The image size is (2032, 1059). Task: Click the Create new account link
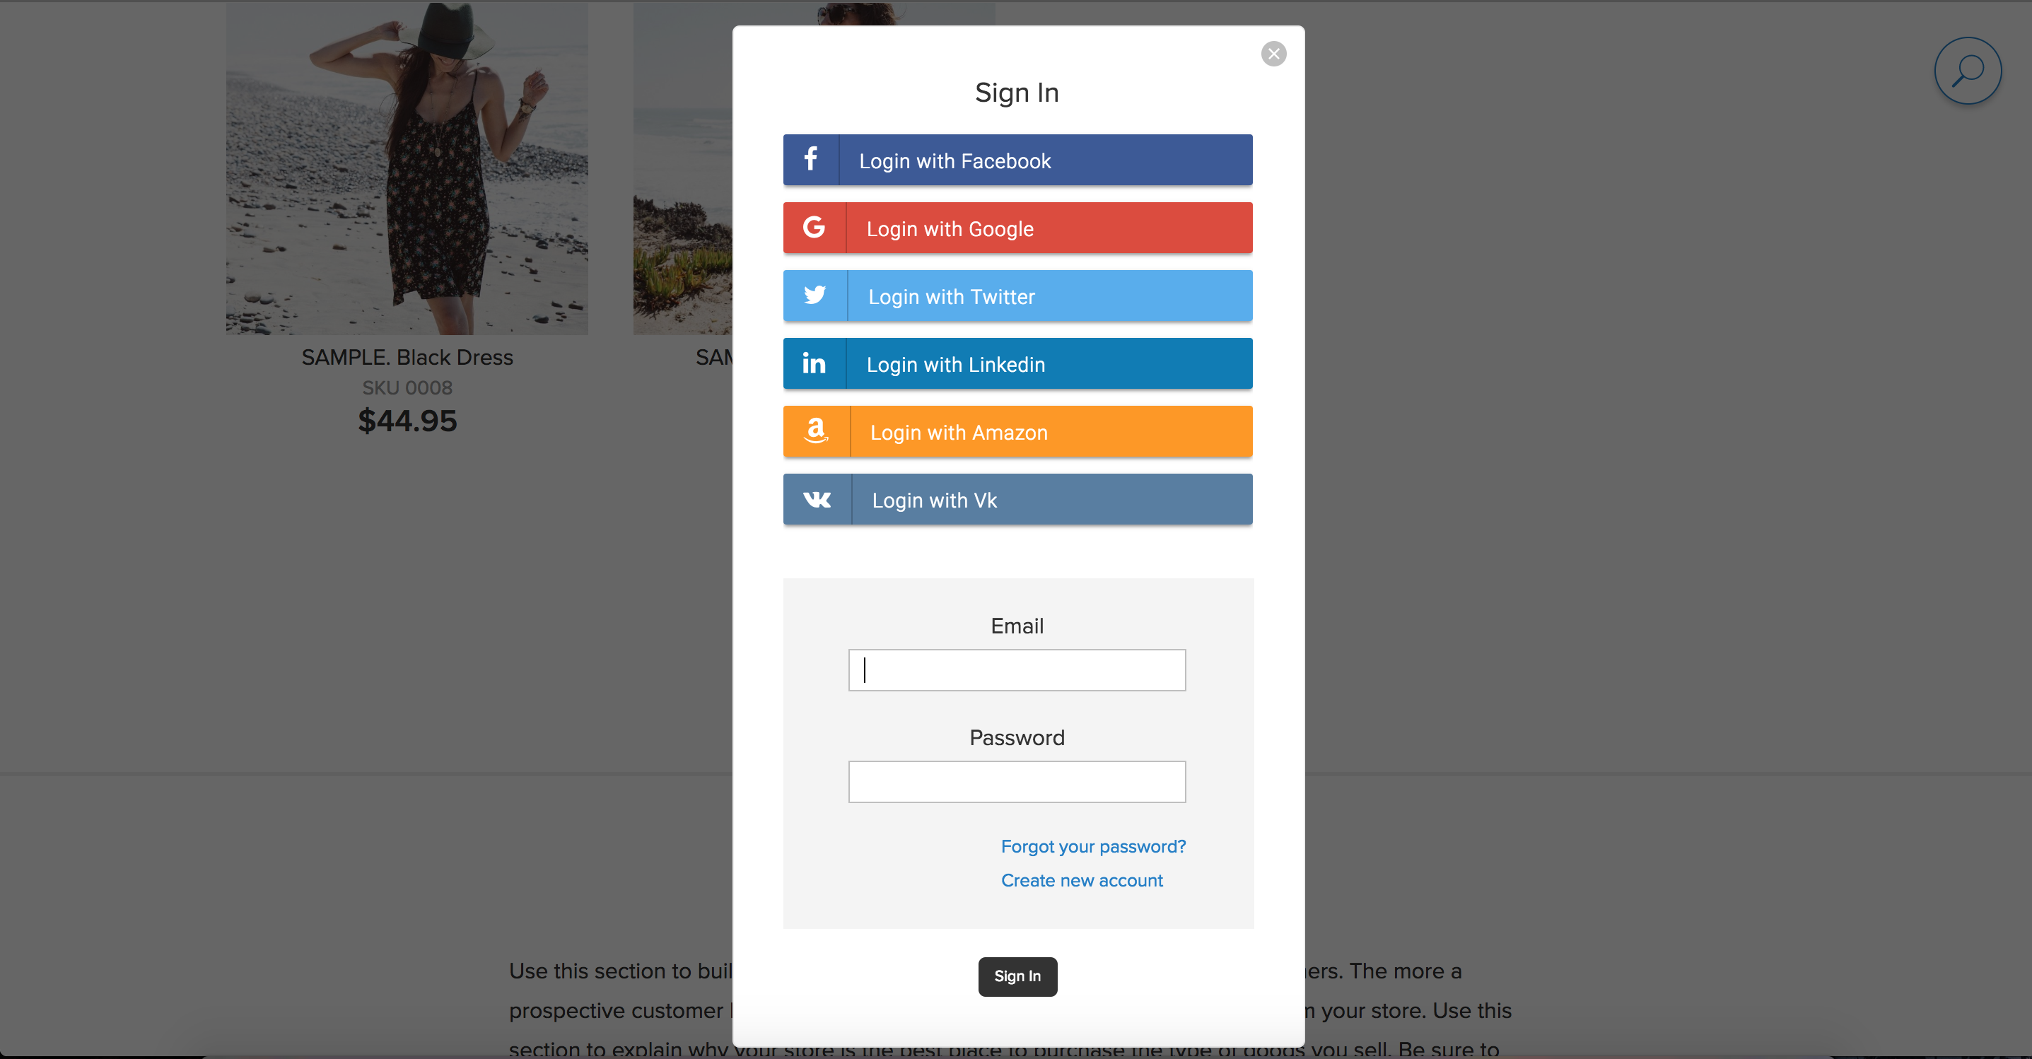point(1082,880)
